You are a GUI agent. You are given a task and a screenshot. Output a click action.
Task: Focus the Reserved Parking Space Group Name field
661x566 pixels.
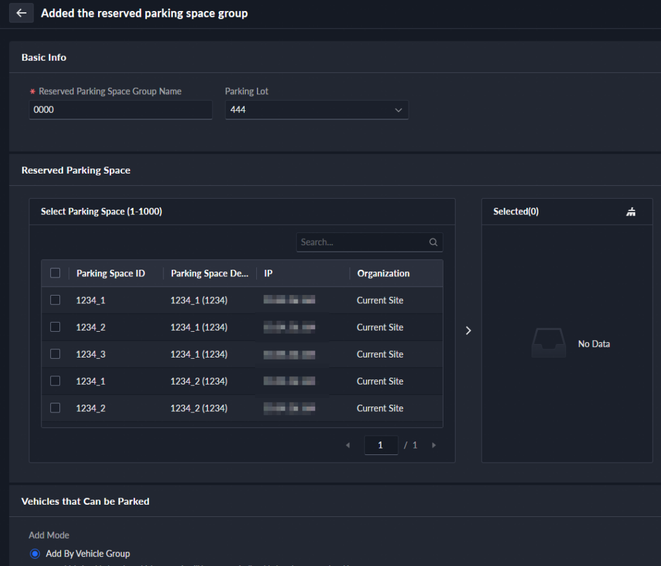pos(121,110)
